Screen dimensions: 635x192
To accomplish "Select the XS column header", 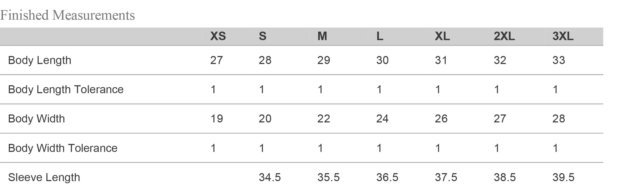I will click(x=218, y=36).
